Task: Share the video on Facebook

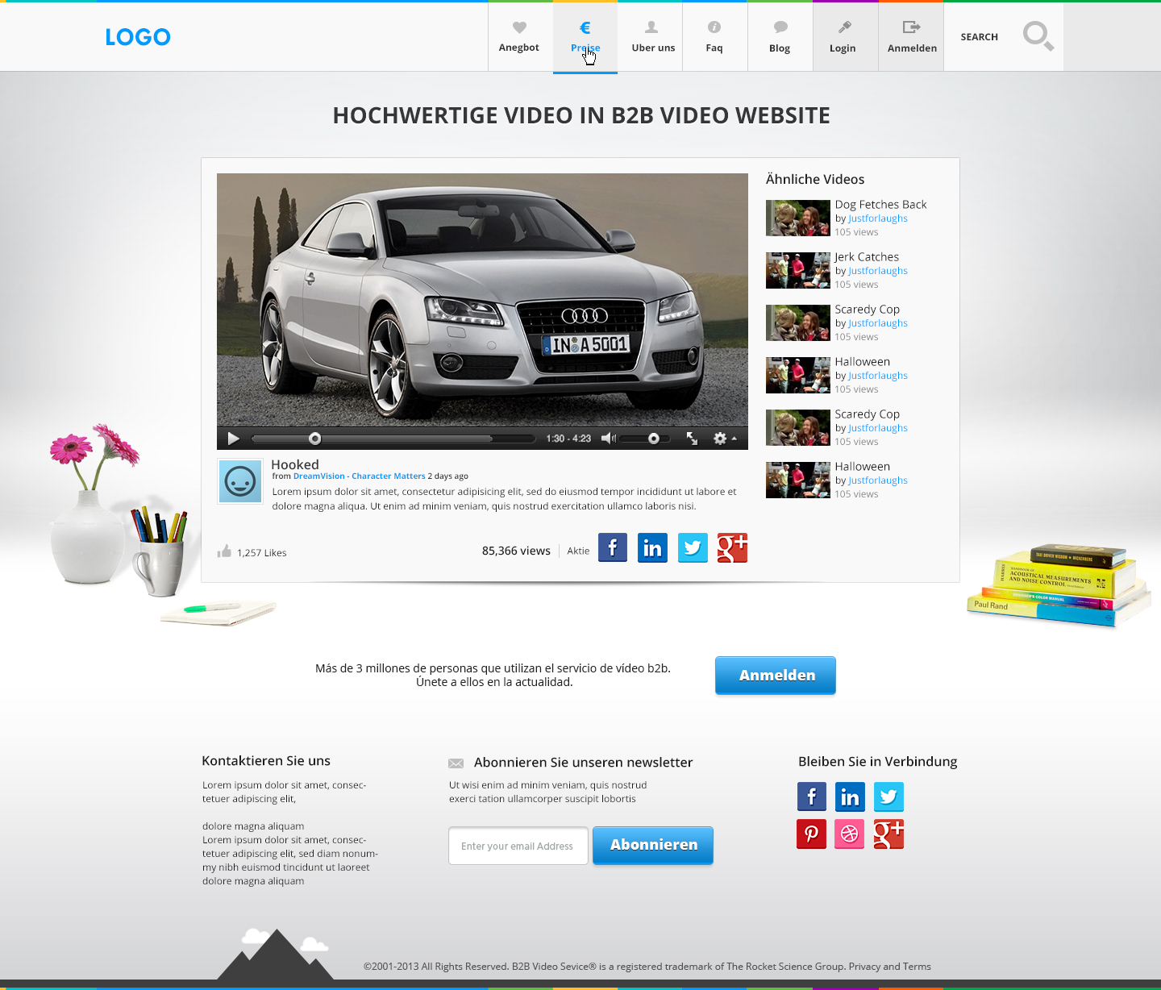Action: click(x=613, y=548)
